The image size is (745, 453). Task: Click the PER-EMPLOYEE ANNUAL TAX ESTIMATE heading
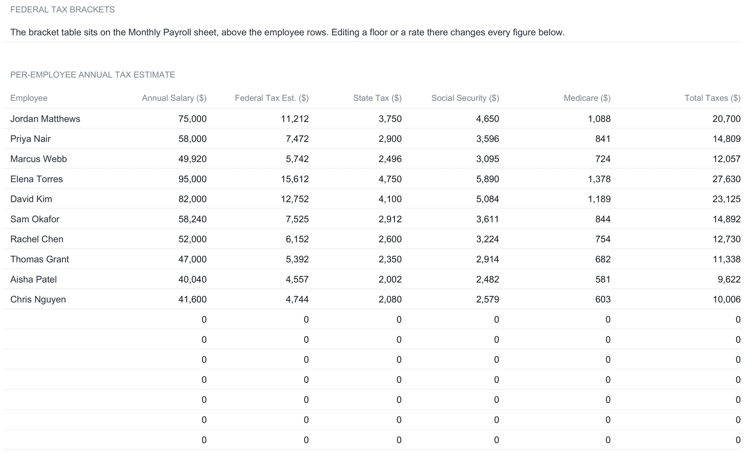coord(93,75)
